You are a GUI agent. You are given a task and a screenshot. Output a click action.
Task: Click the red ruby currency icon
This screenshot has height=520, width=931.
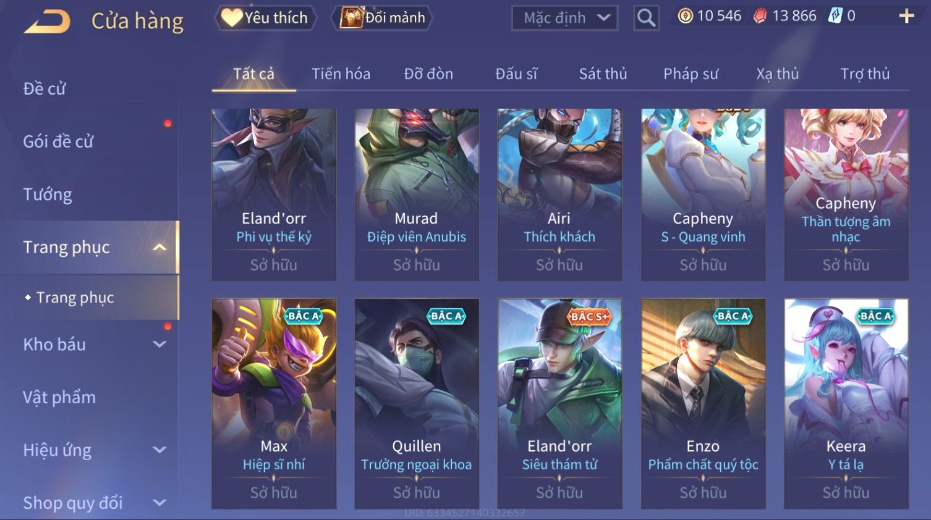tap(760, 16)
